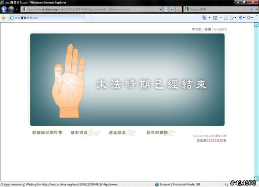The image size is (259, 187).
Task: Click the scrollbar down arrow
Action: (x=256, y=178)
